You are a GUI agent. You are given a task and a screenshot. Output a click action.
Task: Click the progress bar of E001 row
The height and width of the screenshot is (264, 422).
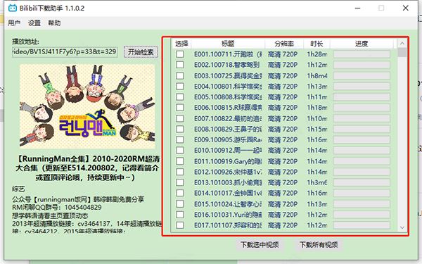(x=362, y=54)
